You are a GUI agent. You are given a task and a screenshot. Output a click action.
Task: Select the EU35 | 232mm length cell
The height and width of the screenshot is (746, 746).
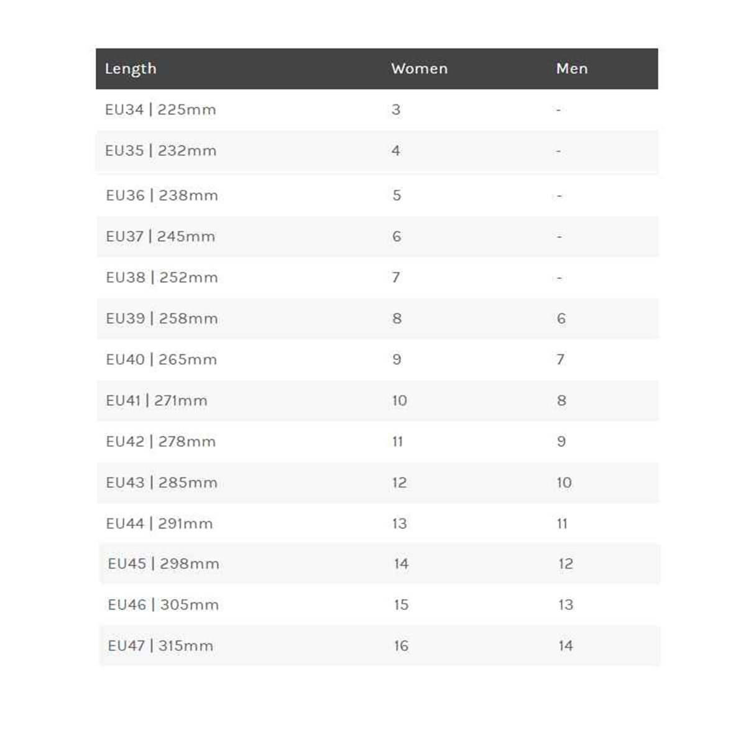pyautogui.click(x=160, y=151)
